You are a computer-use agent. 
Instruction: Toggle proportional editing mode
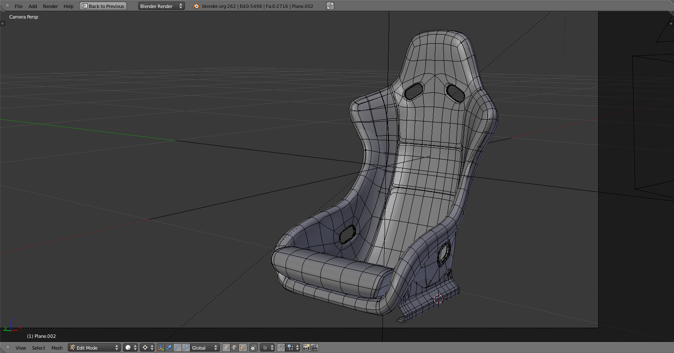[x=267, y=348]
